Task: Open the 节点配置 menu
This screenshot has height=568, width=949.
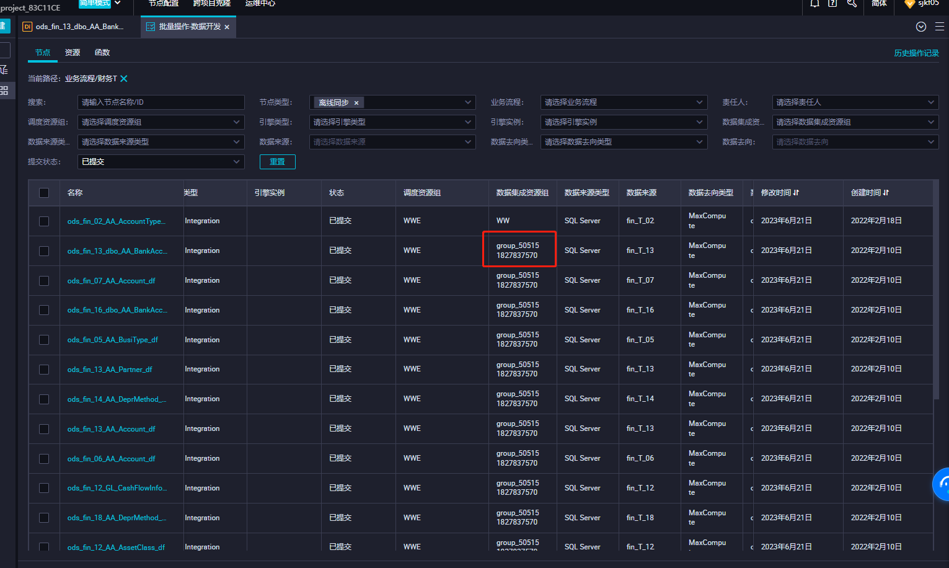Action: pos(164,3)
